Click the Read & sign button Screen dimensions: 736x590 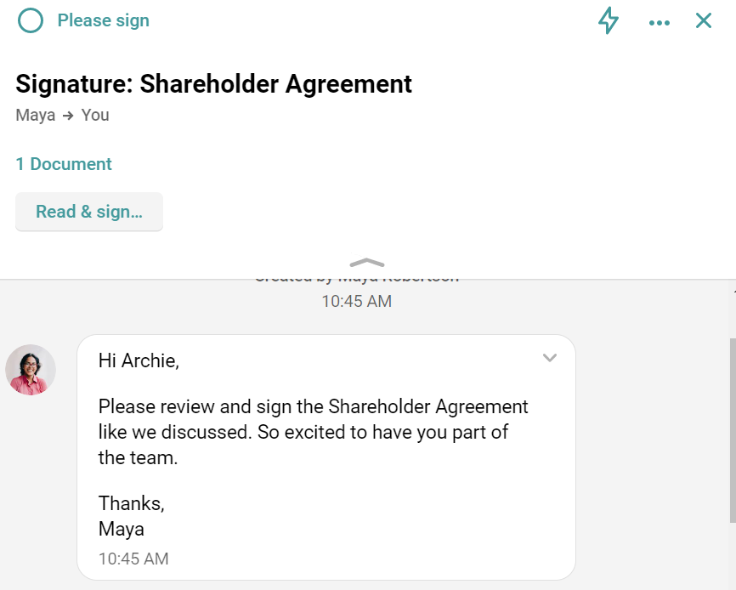[88, 211]
